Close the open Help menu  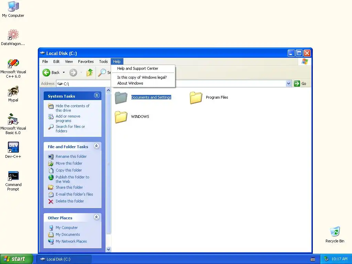[117, 62]
